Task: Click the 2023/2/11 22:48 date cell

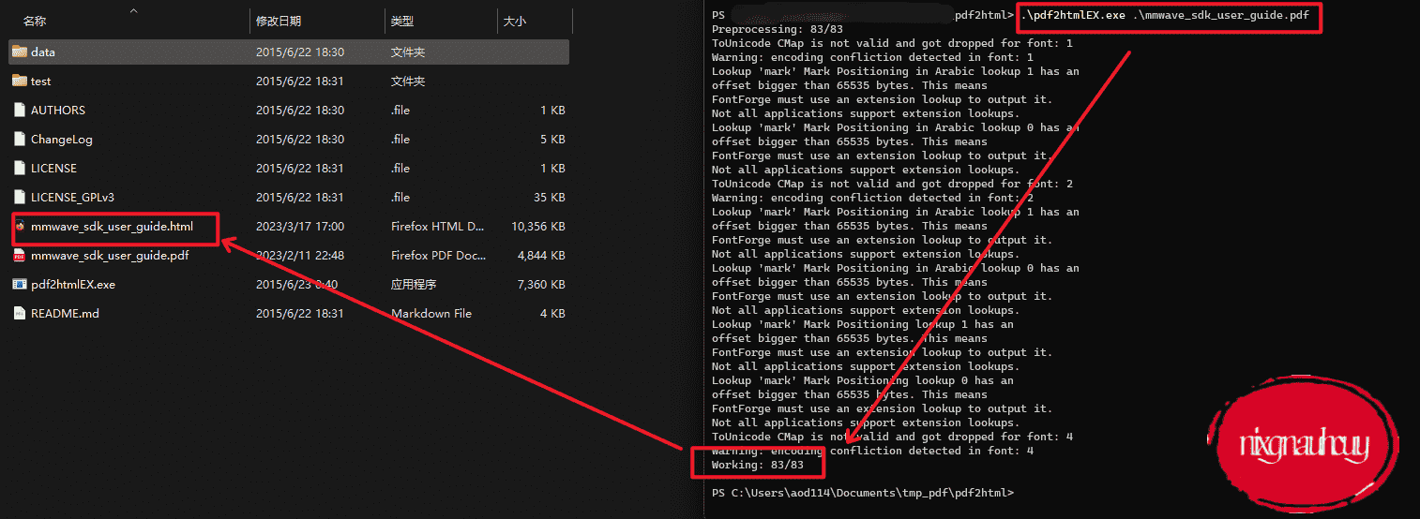Action: (x=300, y=256)
